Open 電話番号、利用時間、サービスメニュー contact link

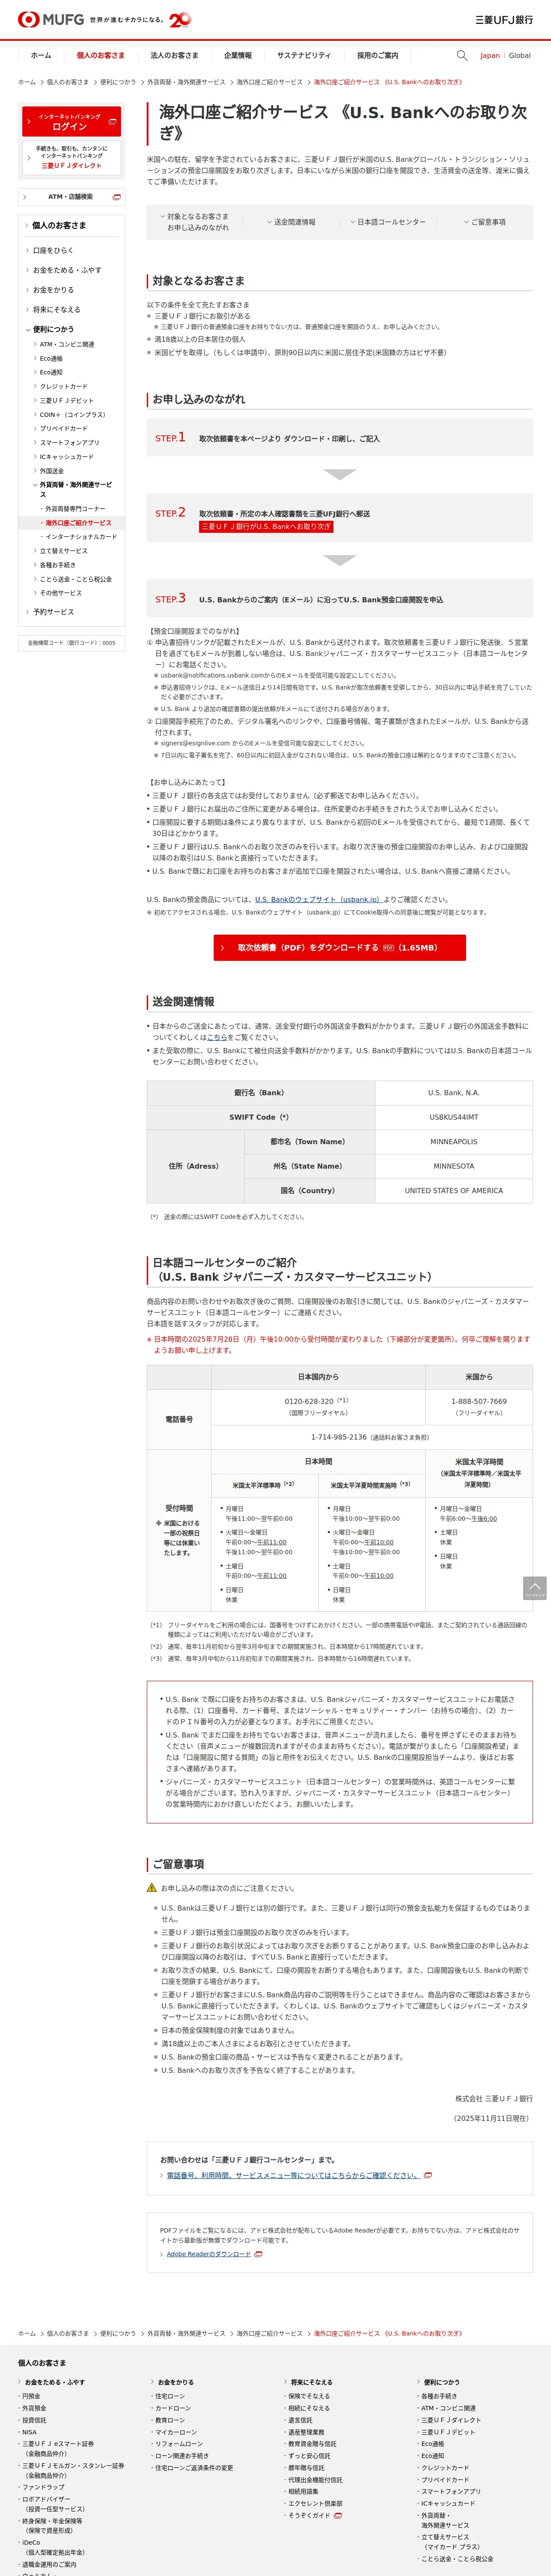coord(293,2175)
